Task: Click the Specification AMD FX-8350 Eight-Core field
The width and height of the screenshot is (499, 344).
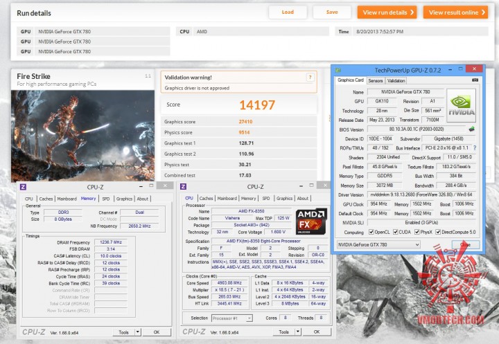Action: point(269,241)
